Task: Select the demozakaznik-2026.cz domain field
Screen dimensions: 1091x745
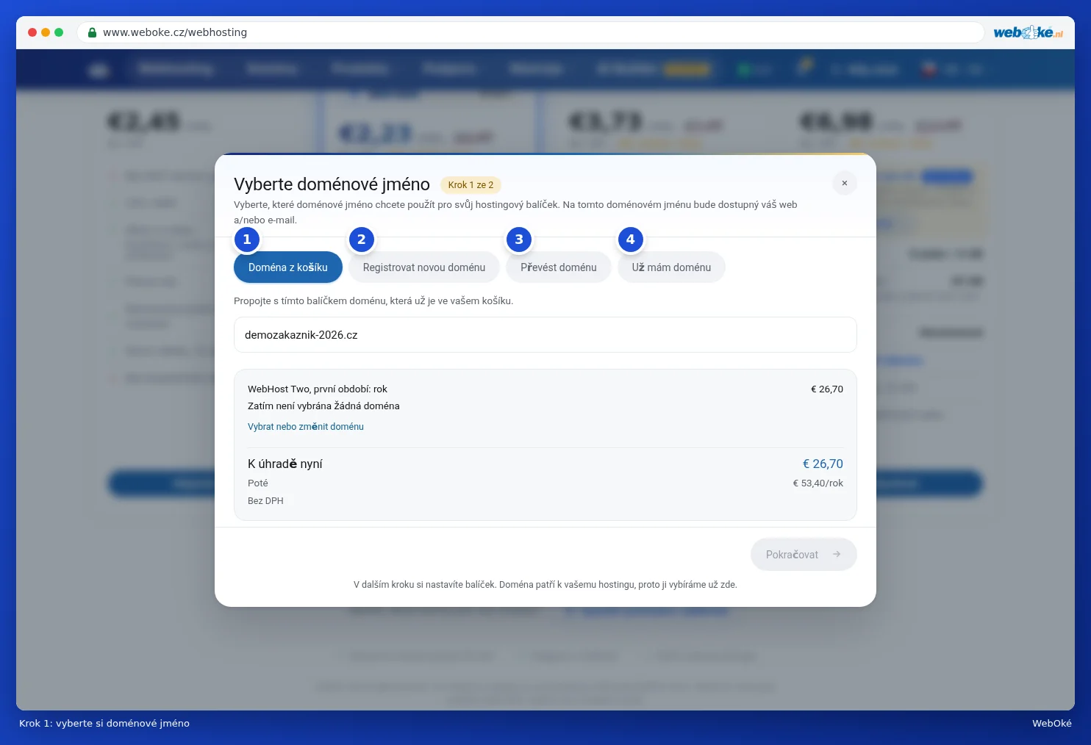Action: pos(545,335)
